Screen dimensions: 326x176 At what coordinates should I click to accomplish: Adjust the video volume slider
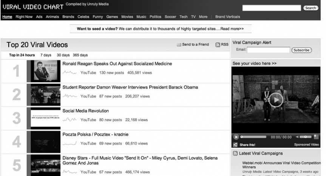(x=306, y=137)
